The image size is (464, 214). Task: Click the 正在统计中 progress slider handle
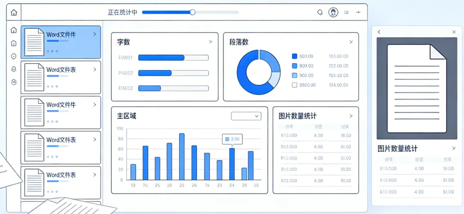click(x=192, y=12)
